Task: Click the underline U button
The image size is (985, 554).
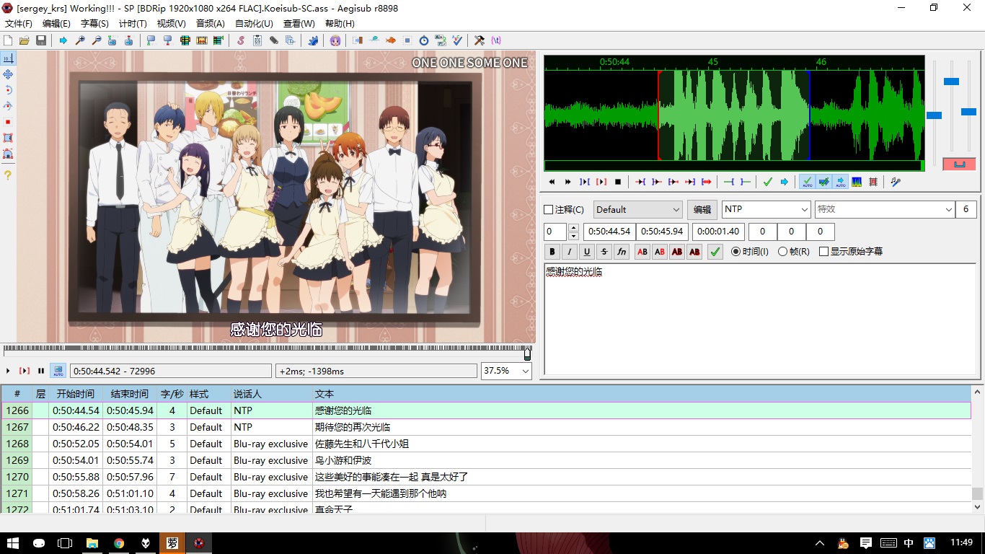Action: pos(587,252)
